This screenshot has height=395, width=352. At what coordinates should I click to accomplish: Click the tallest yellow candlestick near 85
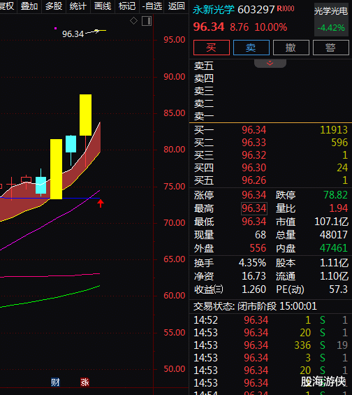85,115
